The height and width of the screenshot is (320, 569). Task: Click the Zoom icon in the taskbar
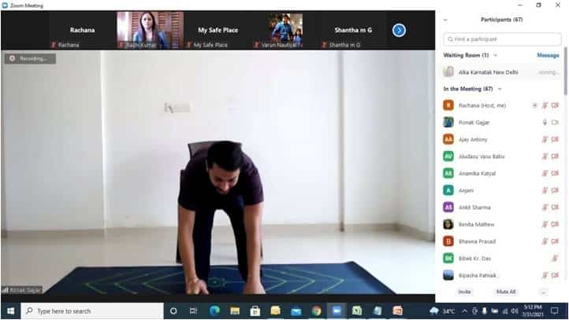pyautogui.click(x=337, y=311)
